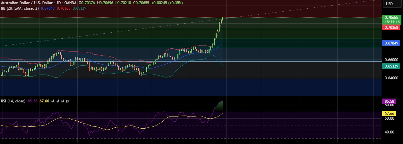The image size is (403, 144).
Task: Click the blue 0.67849 price scale label
Action: [x=391, y=43]
